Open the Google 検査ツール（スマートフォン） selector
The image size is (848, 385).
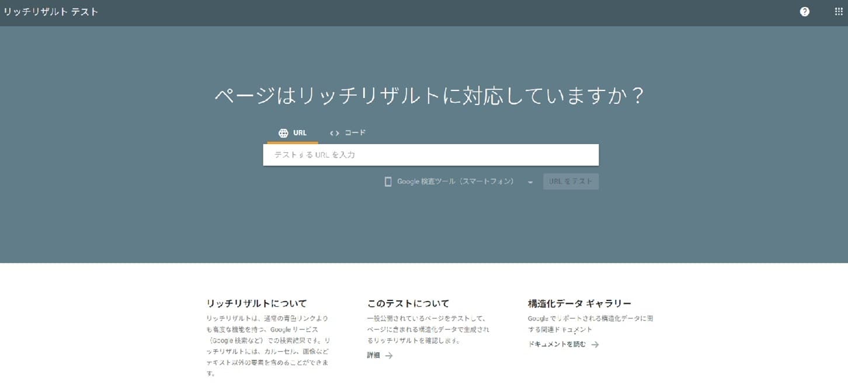[456, 181]
